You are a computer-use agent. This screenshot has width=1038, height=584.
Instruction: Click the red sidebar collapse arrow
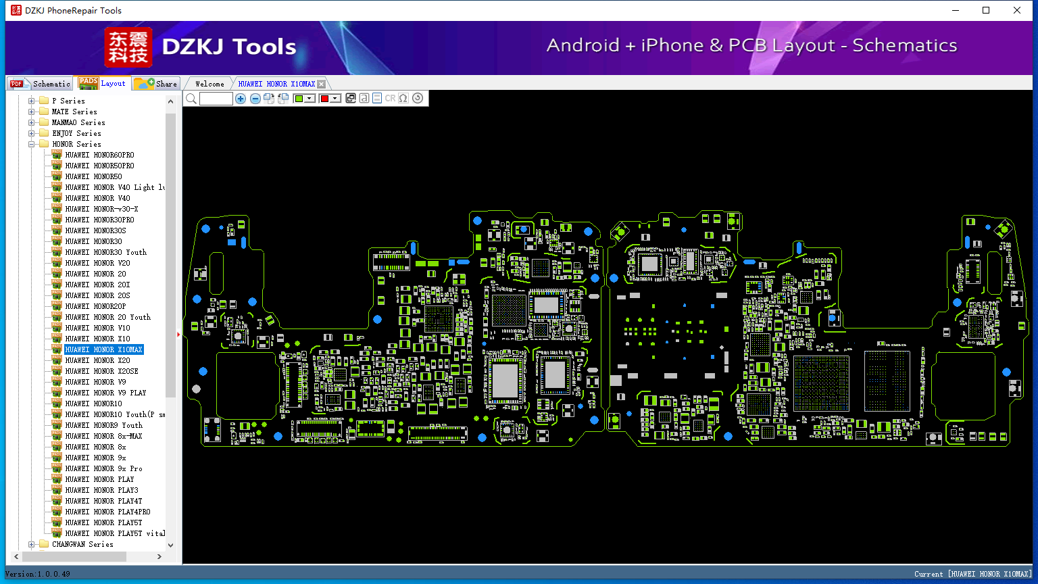[x=178, y=334]
